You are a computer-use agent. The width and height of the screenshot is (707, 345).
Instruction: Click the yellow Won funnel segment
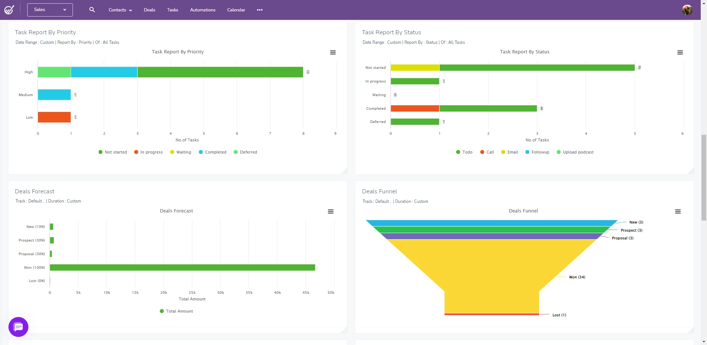click(x=492, y=276)
